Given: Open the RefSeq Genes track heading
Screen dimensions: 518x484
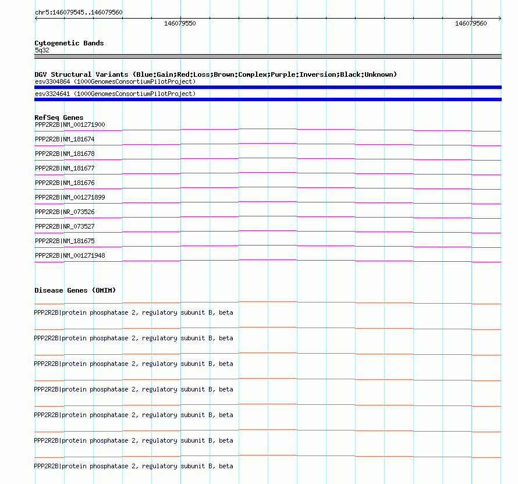Looking at the screenshot, I should pyautogui.click(x=59, y=118).
